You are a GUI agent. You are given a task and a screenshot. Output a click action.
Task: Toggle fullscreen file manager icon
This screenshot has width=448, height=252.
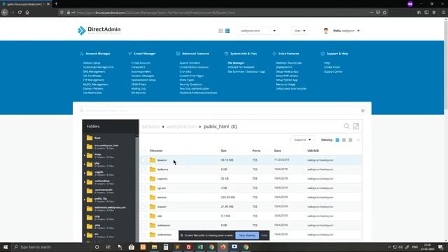[x=356, y=126]
